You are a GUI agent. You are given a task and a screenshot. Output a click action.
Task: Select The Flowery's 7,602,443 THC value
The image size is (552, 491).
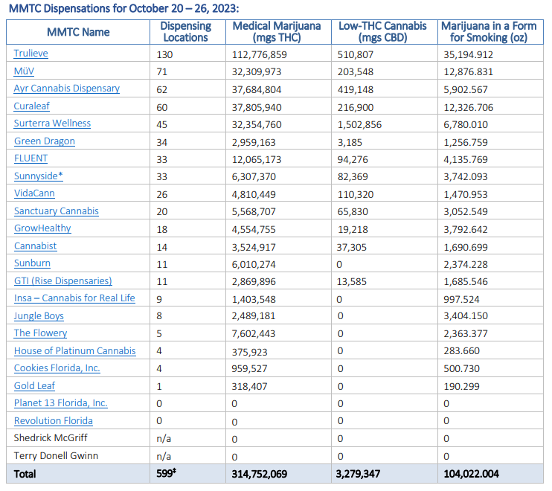click(254, 334)
